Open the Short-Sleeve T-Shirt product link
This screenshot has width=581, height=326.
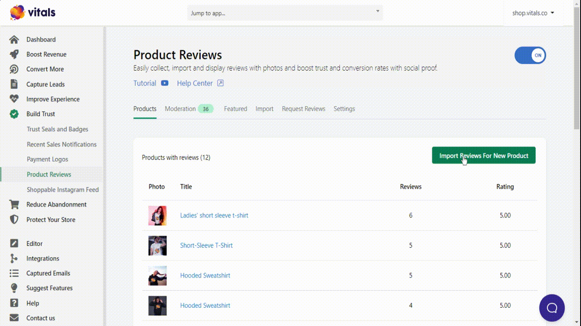point(206,245)
